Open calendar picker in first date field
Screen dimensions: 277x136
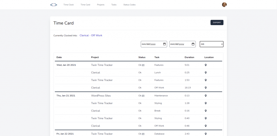click(x=164, y=44)
